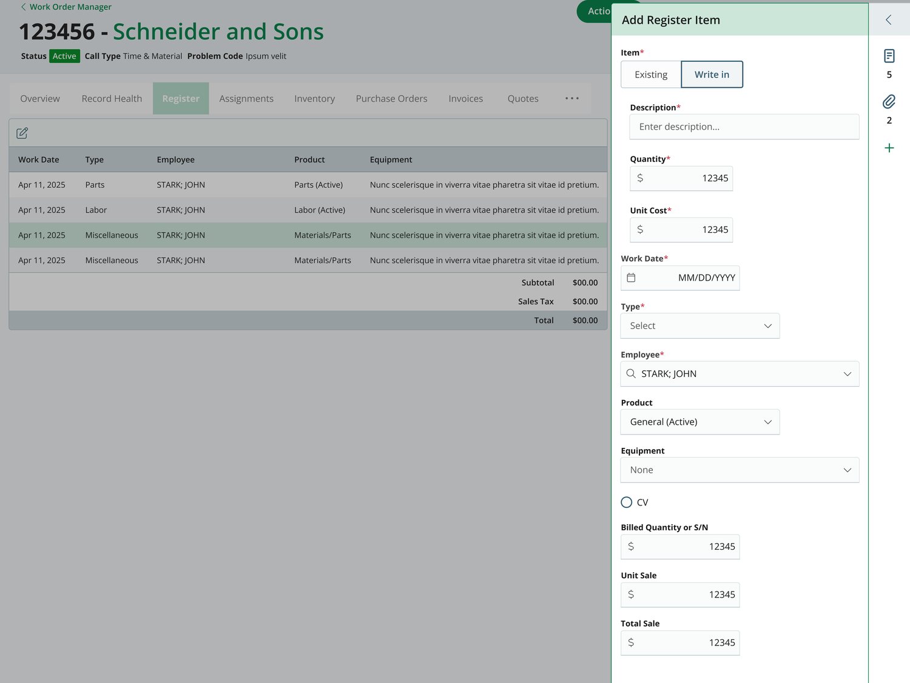This screenshot has width=910, height=683.
Task: Click the Type column header
Action: pos(95,160)
